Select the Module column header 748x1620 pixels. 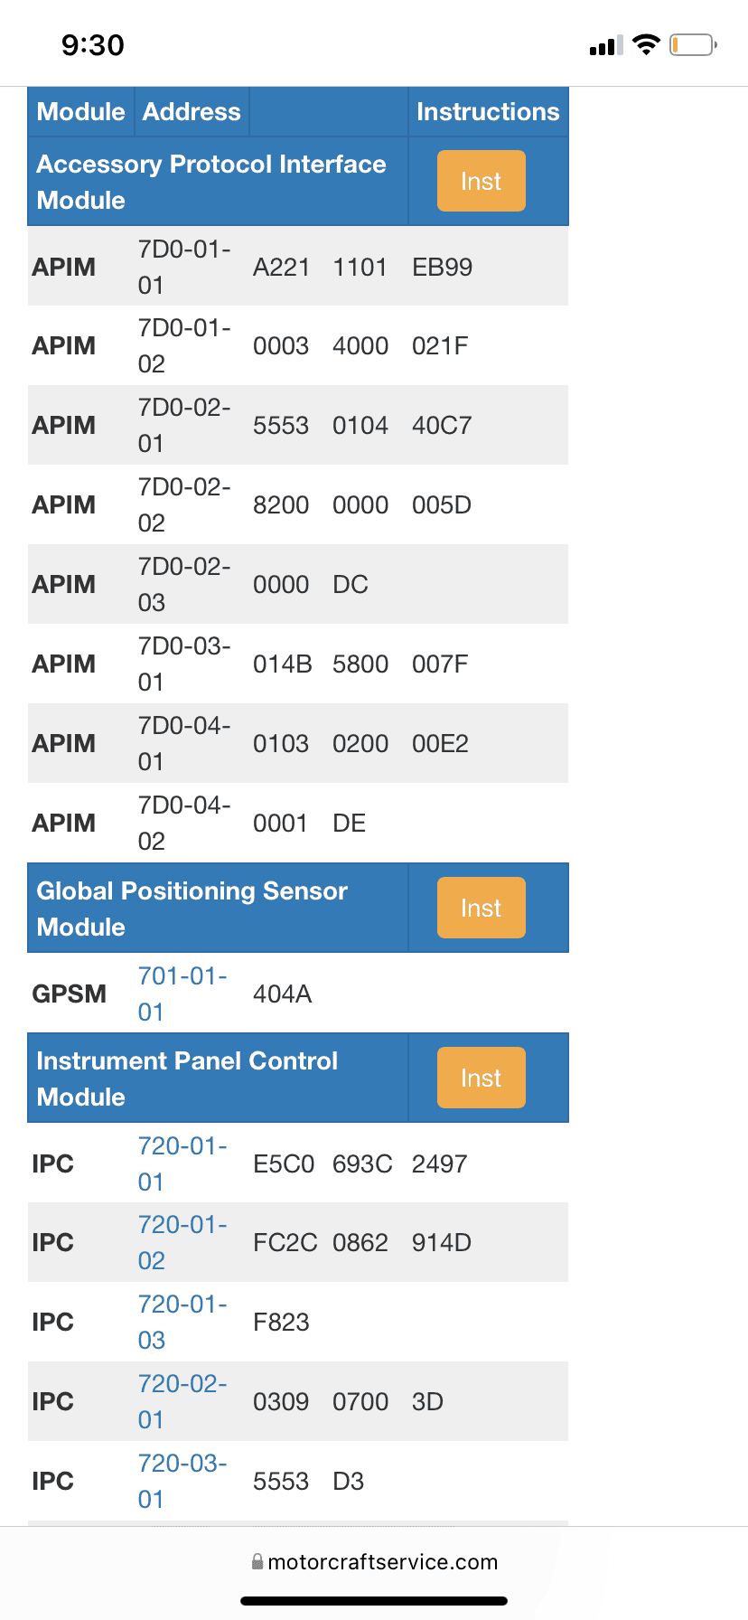[x=80, y=111]
